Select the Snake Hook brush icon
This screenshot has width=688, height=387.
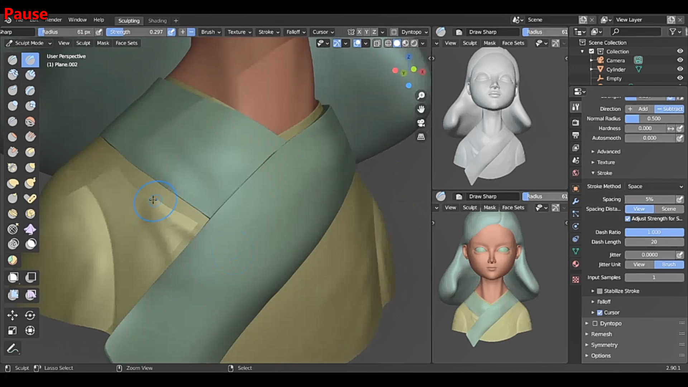point(30,183)
